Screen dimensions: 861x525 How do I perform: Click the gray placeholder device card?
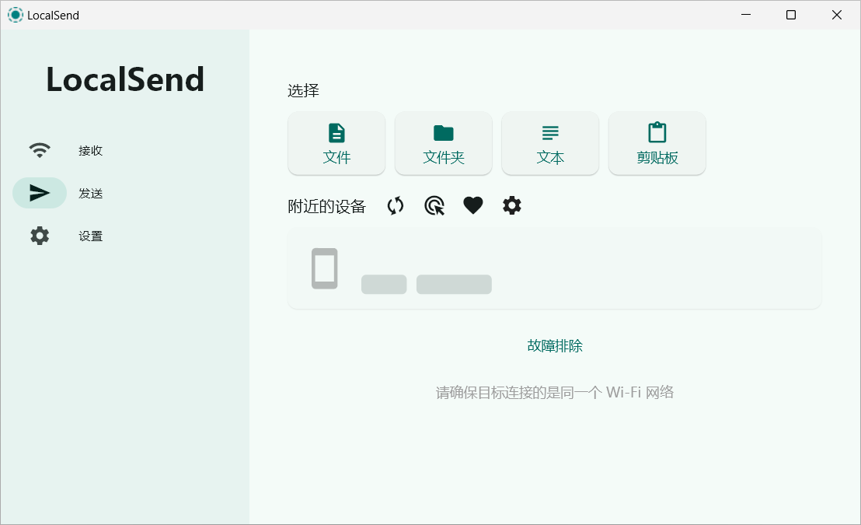(x=554, y=268)
